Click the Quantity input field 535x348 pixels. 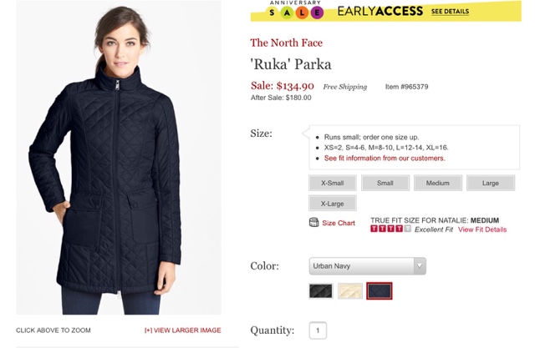coord(318,330)
